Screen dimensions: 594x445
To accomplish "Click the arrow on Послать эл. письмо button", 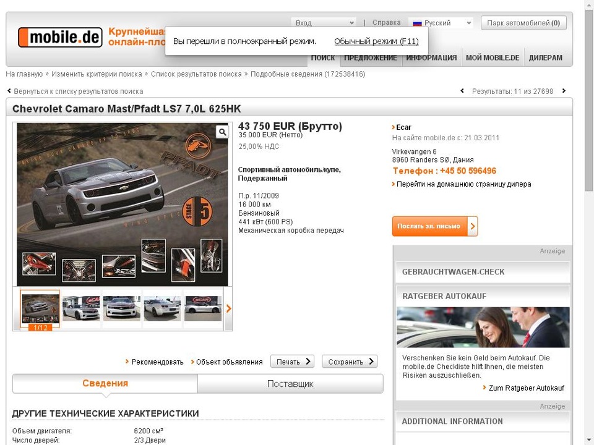I will pyautogui.click(x=473, y=226).
